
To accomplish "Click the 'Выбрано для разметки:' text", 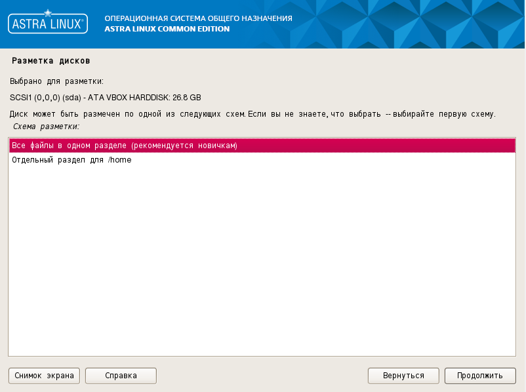I will point(56,81).
